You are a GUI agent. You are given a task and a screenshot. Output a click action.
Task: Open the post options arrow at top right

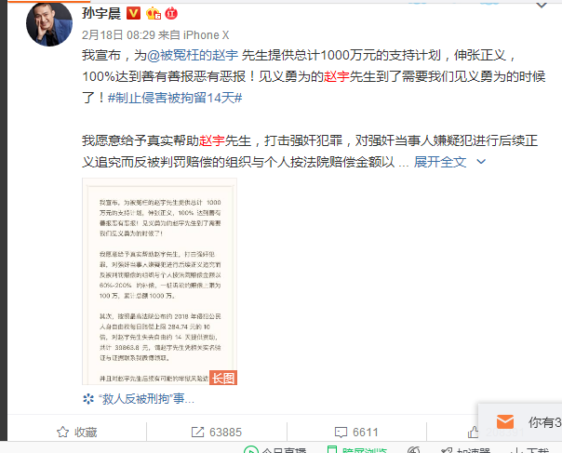click(x=542, y=5)
